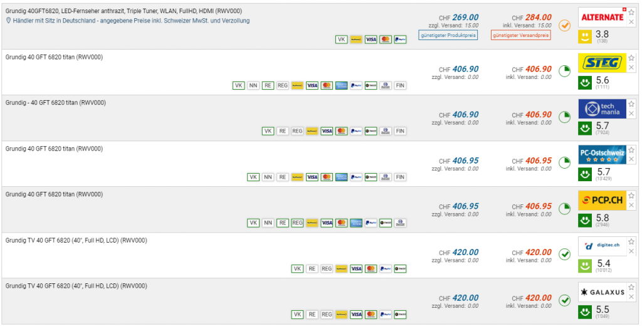Screen dimensions: 642x326
Task: Click the Galaxus shop logo
Action: point(602,292)
